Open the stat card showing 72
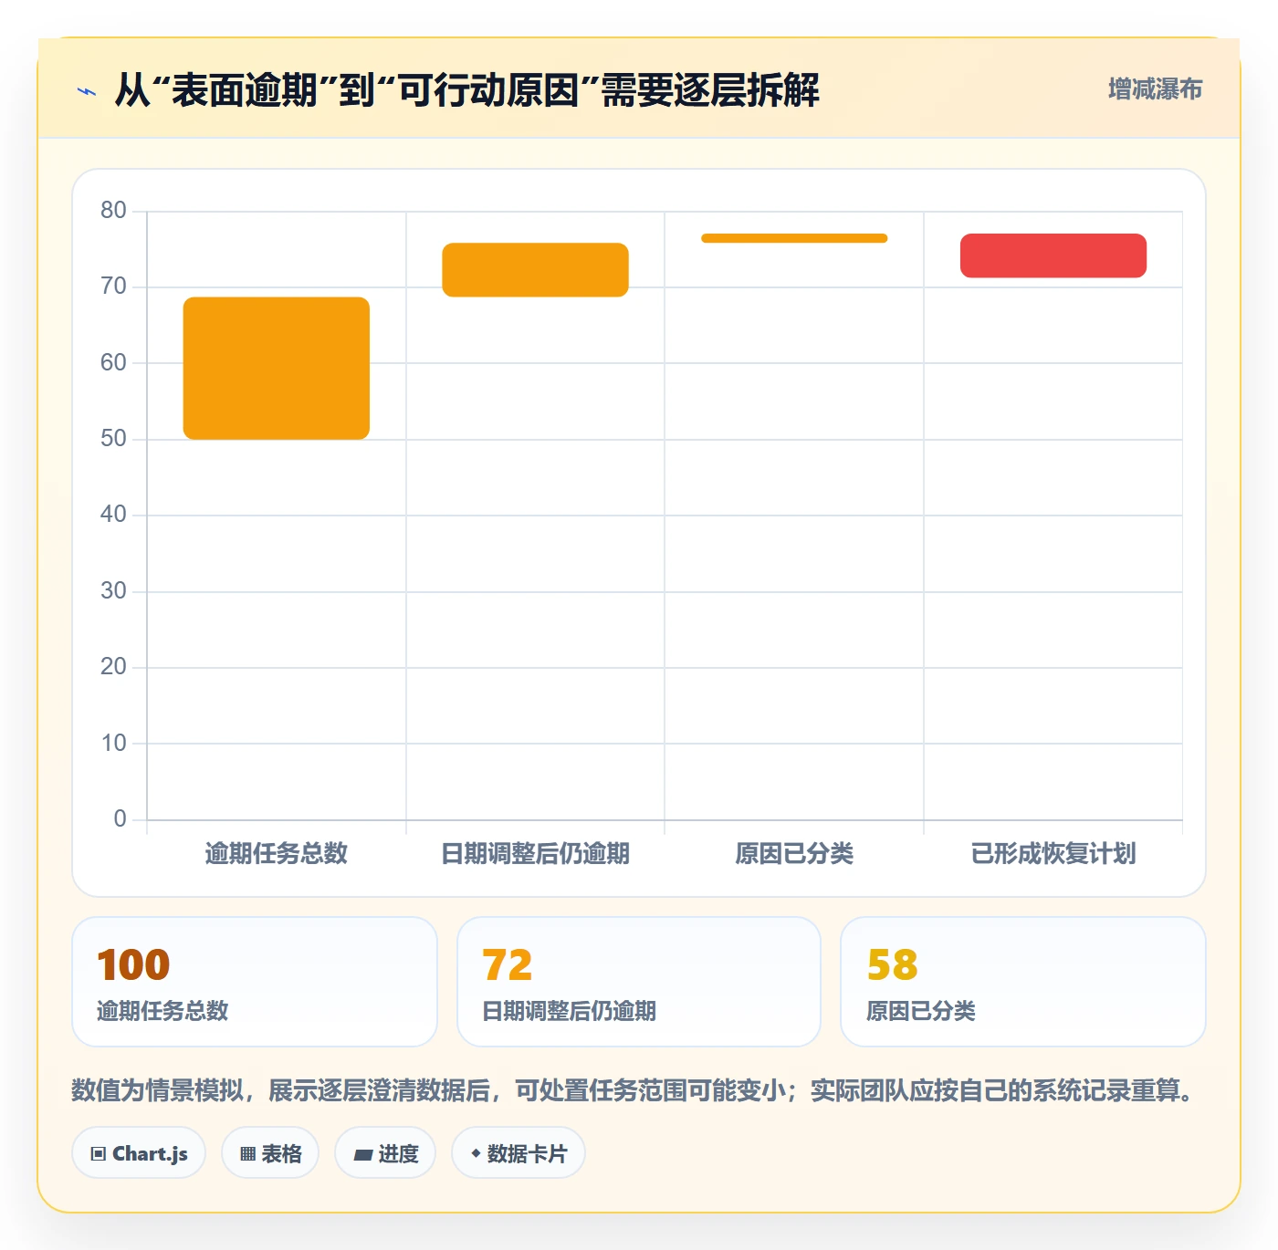Viewport: 1278px width, 1250px height. [639, 982]
